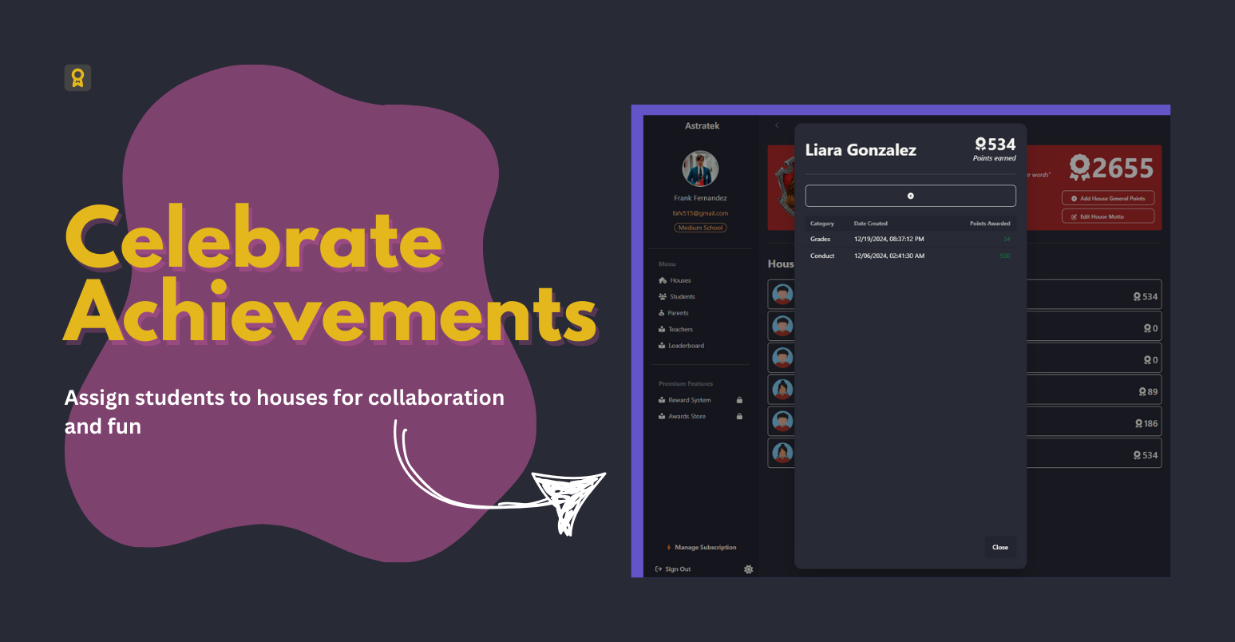Click the 12/19/2024, 08:37:12 PM date cell
Viewport: 1235px width, 642px height.
point(889,239)
